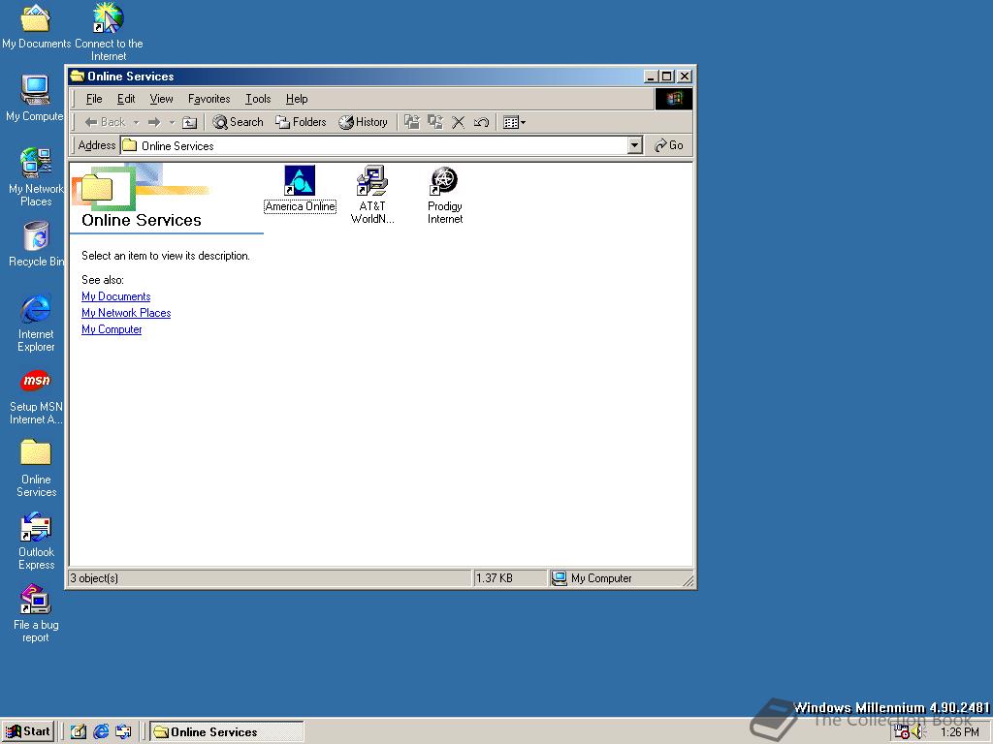
Task: Select My Network Places desktop icon
Action: click(36, 177)
